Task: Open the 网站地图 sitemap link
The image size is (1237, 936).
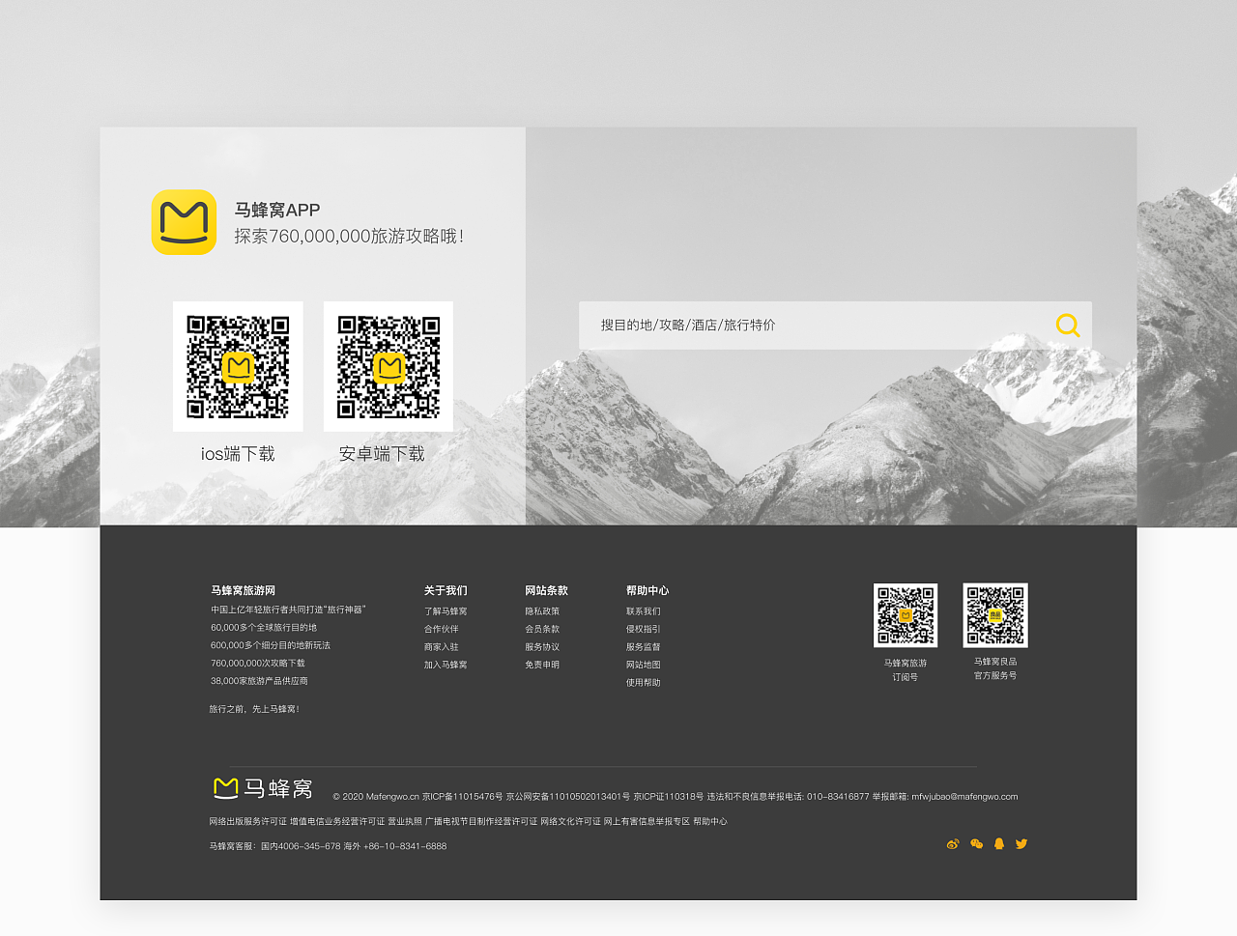Action: pyautogui.click(x=644, y=665)
